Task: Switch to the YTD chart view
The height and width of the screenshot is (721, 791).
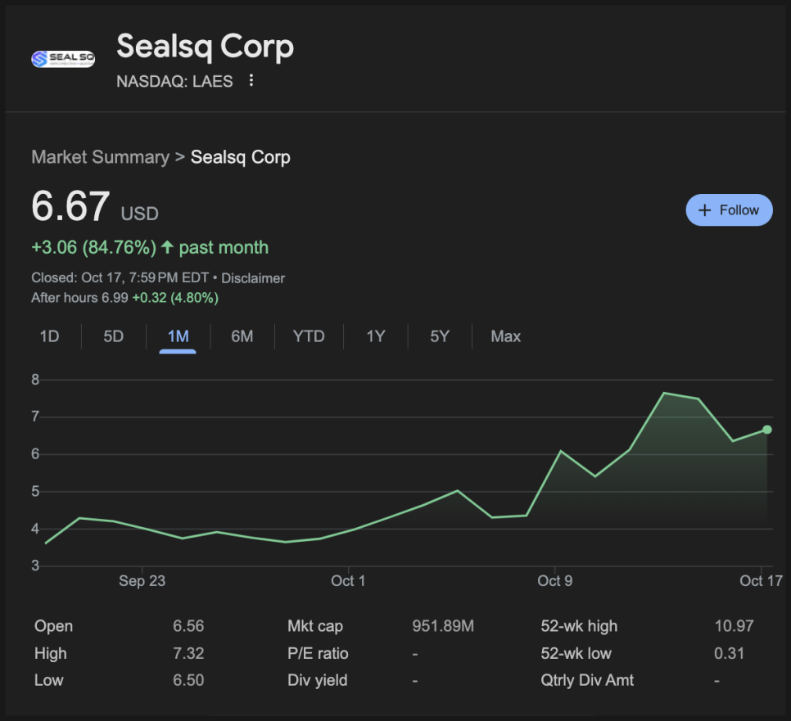Action: pyautogui.click(x=309, y=336)
